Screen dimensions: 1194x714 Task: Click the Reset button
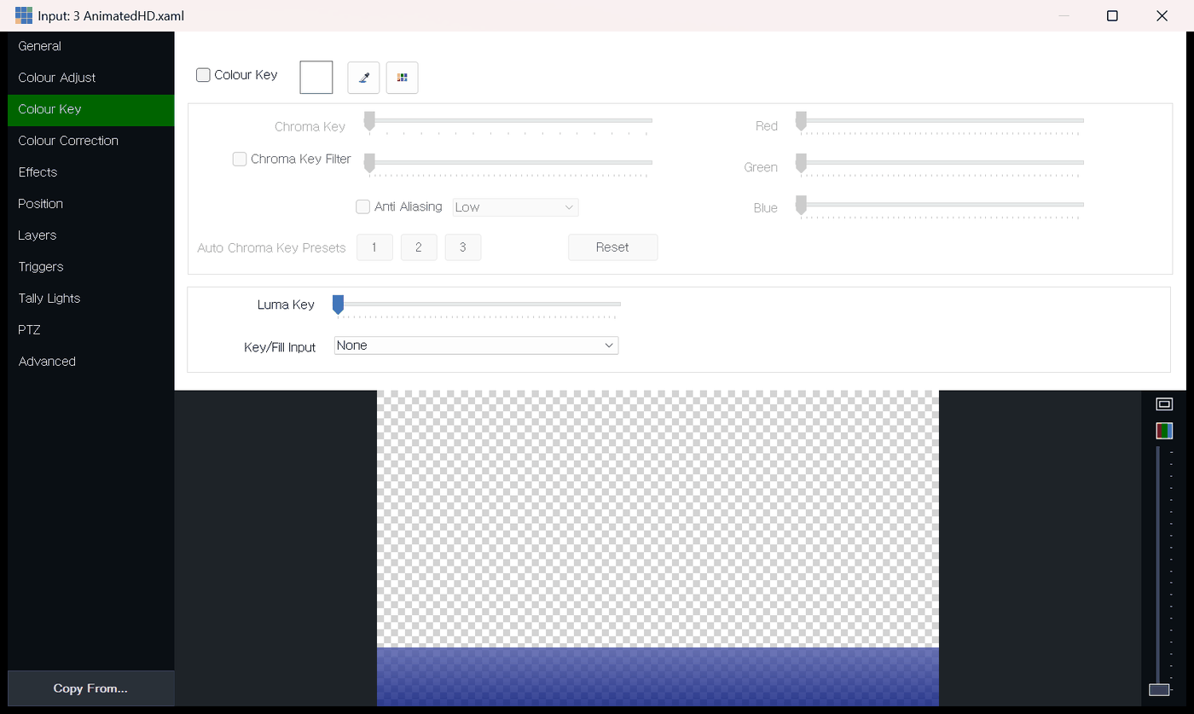(x=612, y=247)
